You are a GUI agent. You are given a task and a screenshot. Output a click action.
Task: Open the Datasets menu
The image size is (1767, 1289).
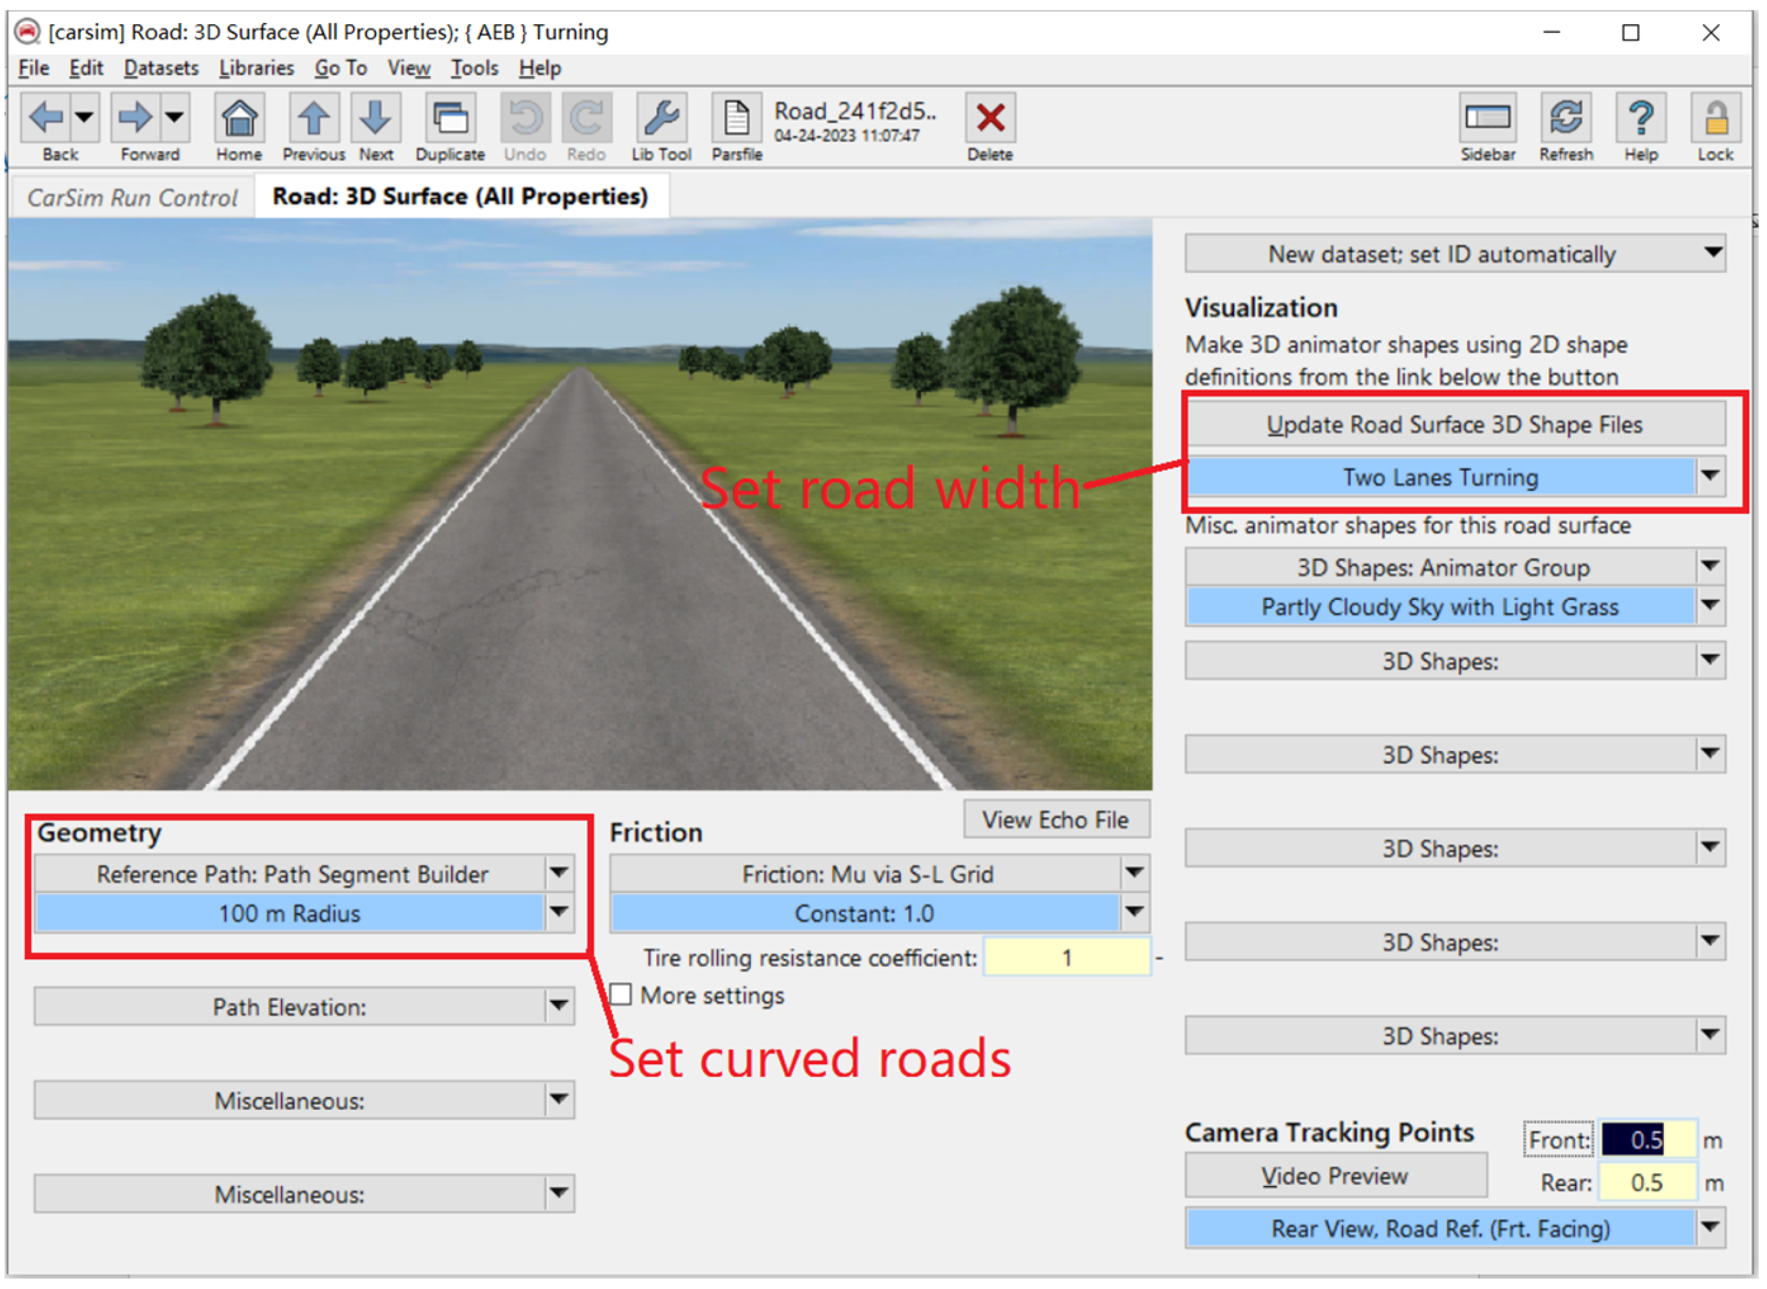pyautogui.click(x=161, y=69)
